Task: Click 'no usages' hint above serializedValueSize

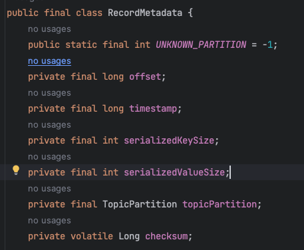Action: (x=49, y=157)
